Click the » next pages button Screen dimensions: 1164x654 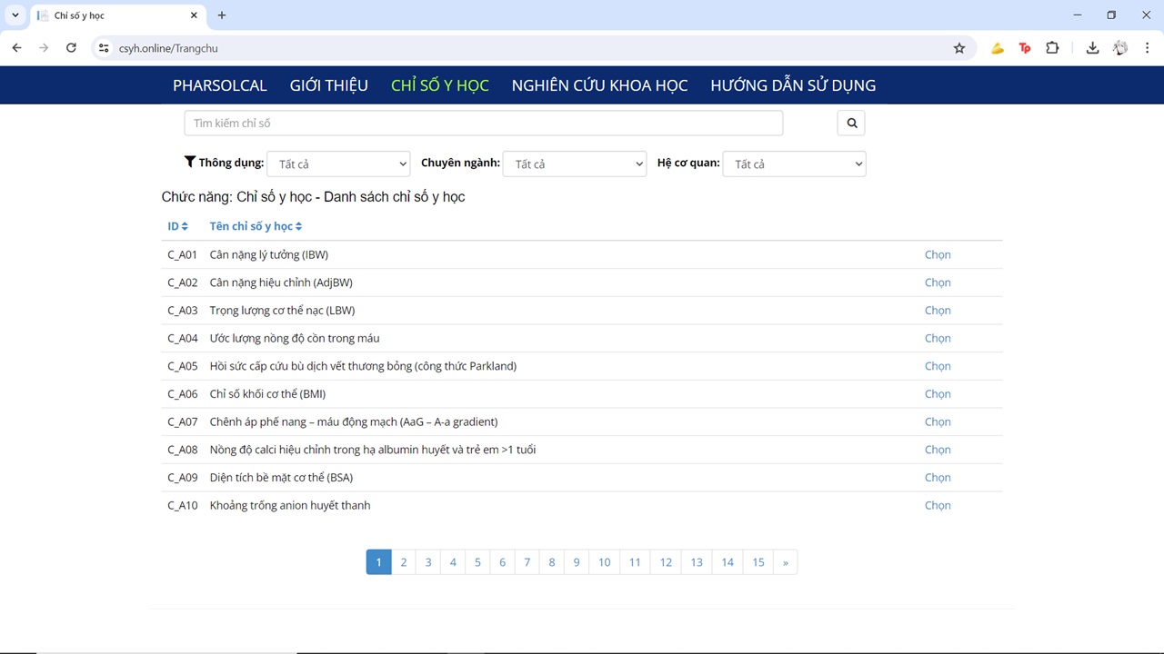click(786, 562)
